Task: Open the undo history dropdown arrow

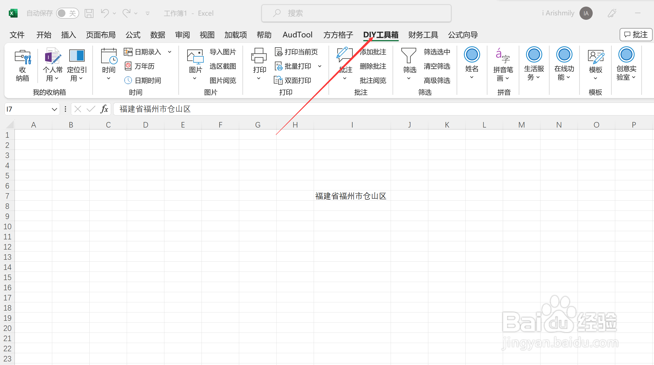Action: click(114, 13)
